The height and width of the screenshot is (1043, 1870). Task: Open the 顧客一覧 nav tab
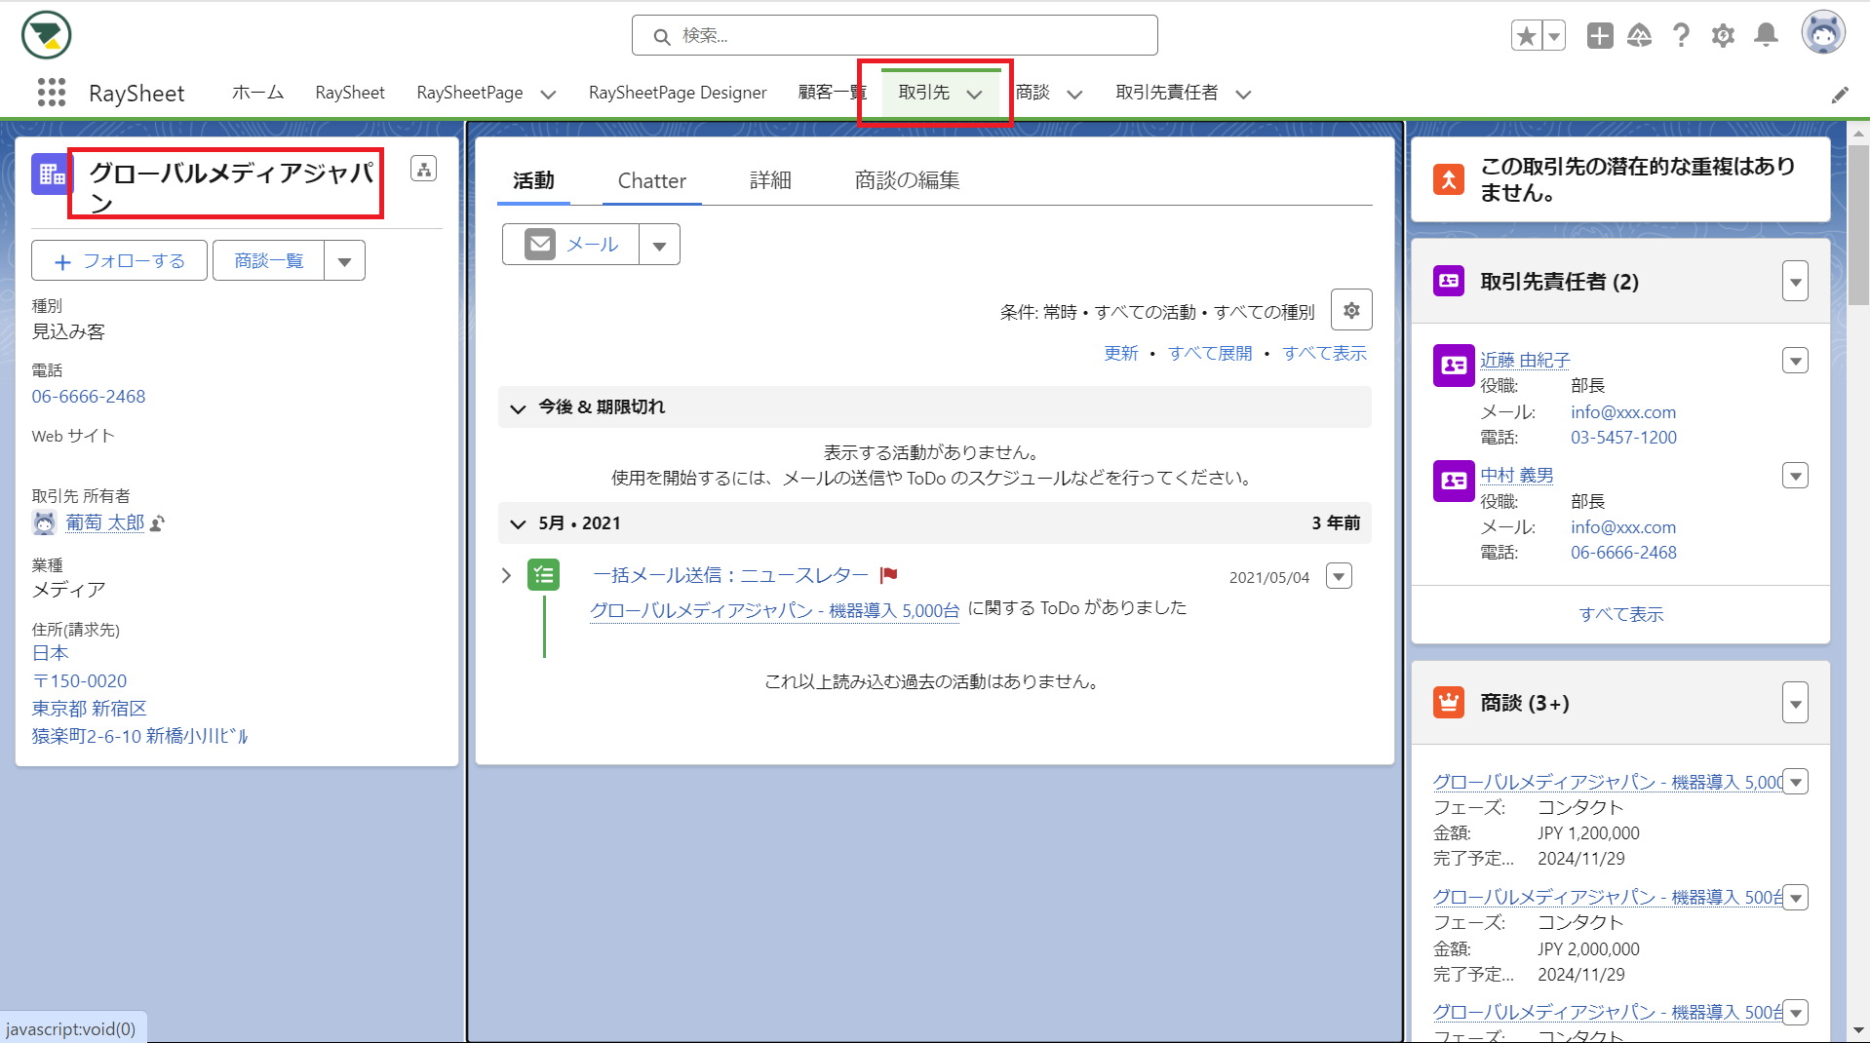point(833,93)
